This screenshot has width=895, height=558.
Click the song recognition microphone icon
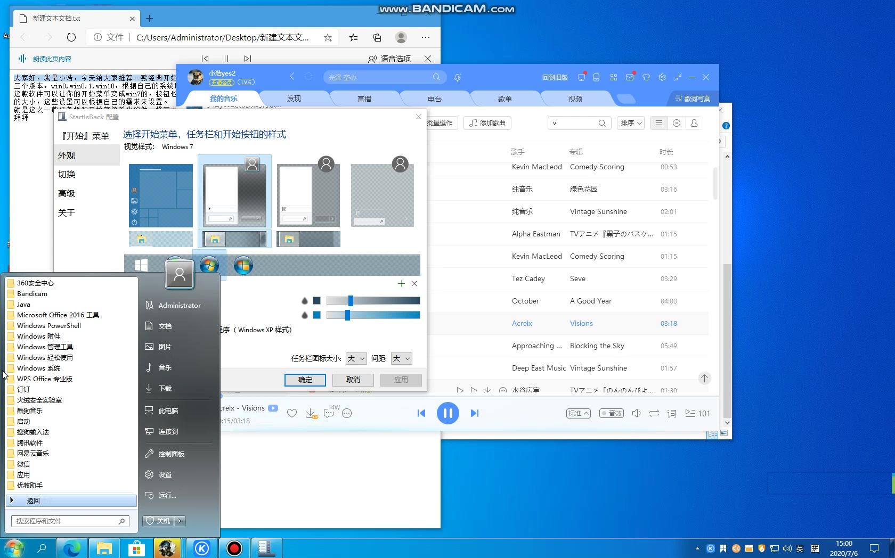click(458, 77)
